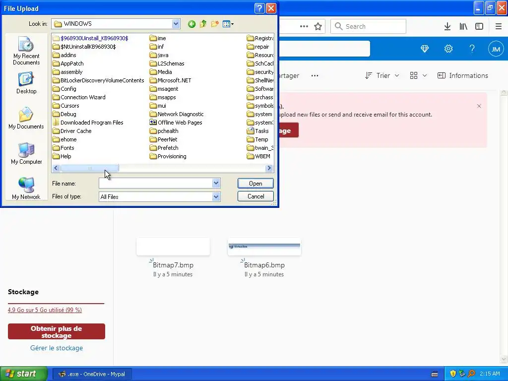This screenshot has width=508, height=381.
Task: Open My Documents in places bar
Action: [26, 118]
